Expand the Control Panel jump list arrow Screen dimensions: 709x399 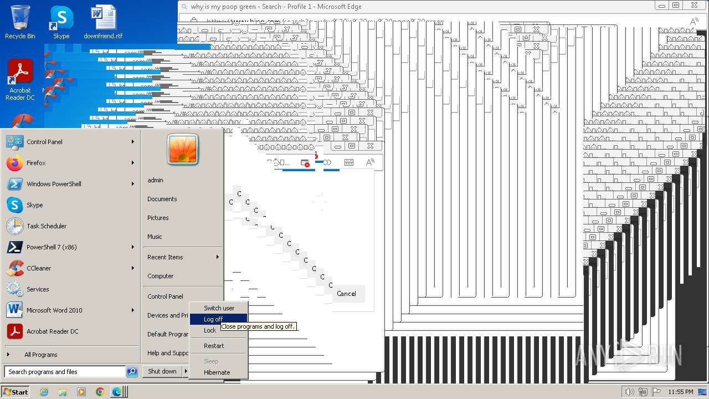click(133, 142)
